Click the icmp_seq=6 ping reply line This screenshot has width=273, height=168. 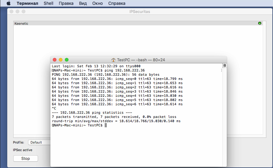point(117,104)
